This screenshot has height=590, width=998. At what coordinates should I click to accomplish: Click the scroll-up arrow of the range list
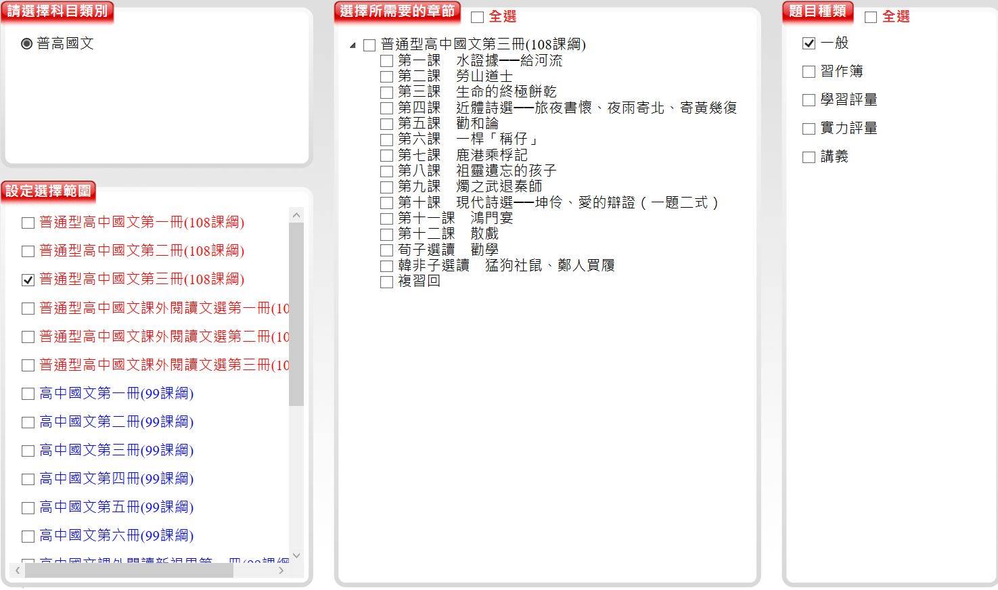[296, 215]
